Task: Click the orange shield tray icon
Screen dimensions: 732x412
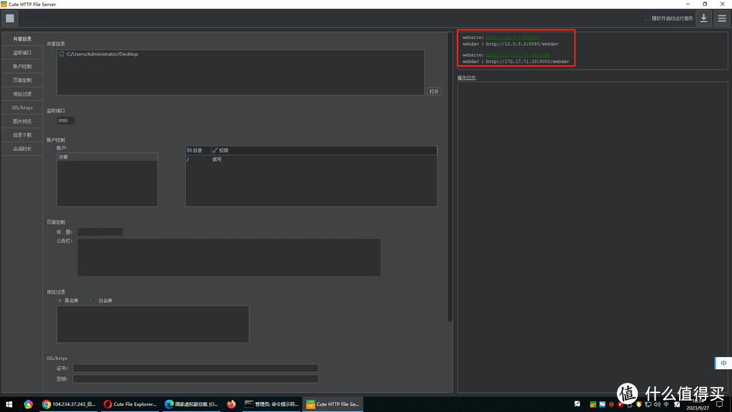Action: pyautogui.click(x=638, y=404)
